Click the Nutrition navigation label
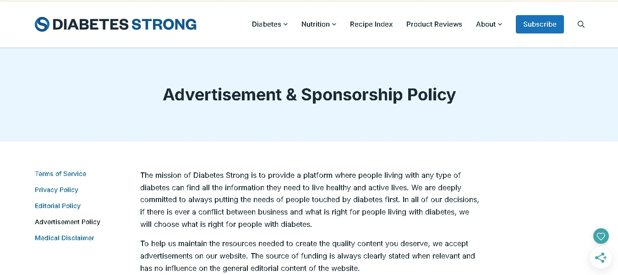Image resolution: width=618 pixels, height=275 pixels. (316, 24)
